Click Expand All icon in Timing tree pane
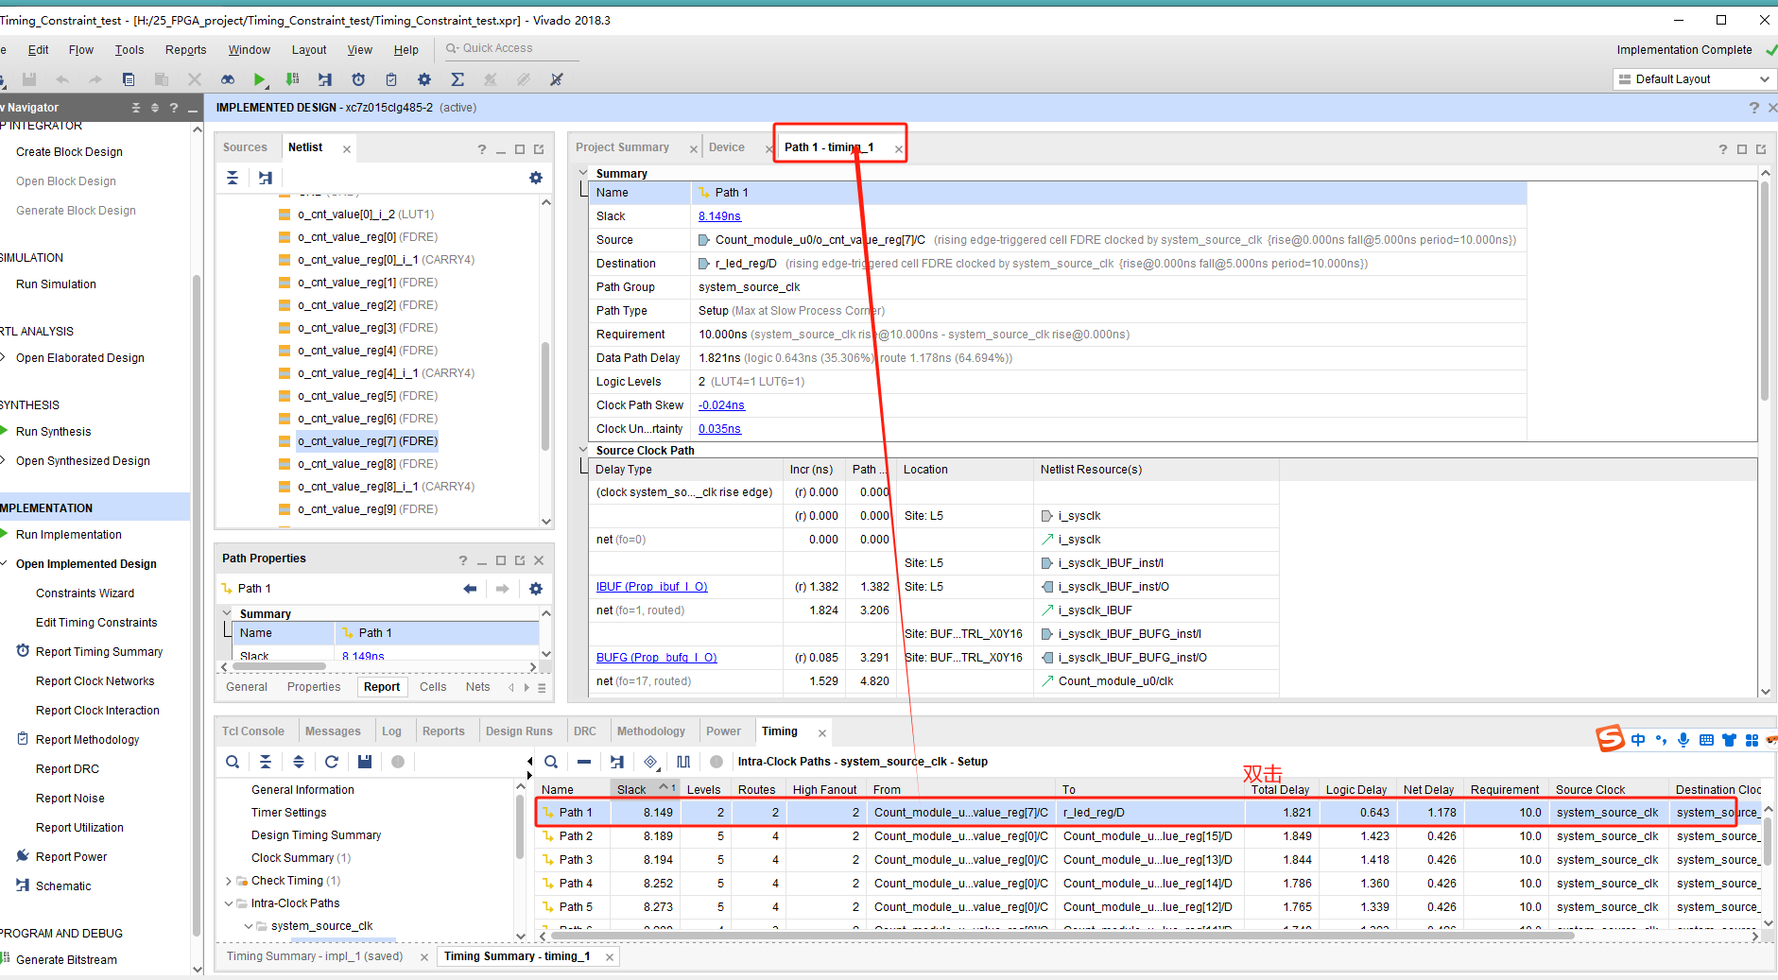 tap(299, 762)
